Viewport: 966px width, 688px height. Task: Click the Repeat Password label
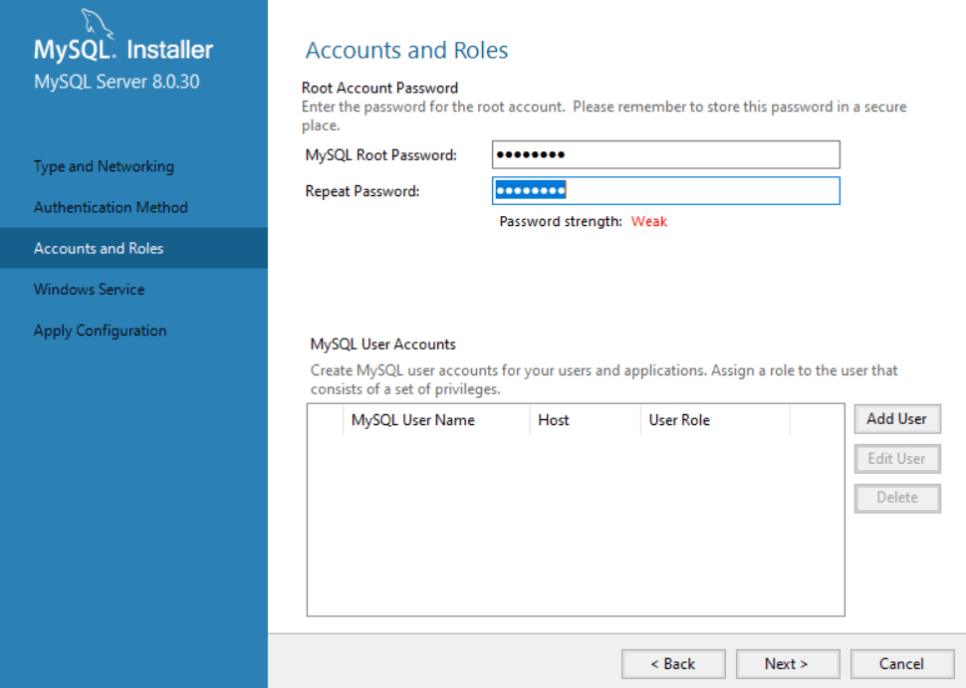[362, 191]
